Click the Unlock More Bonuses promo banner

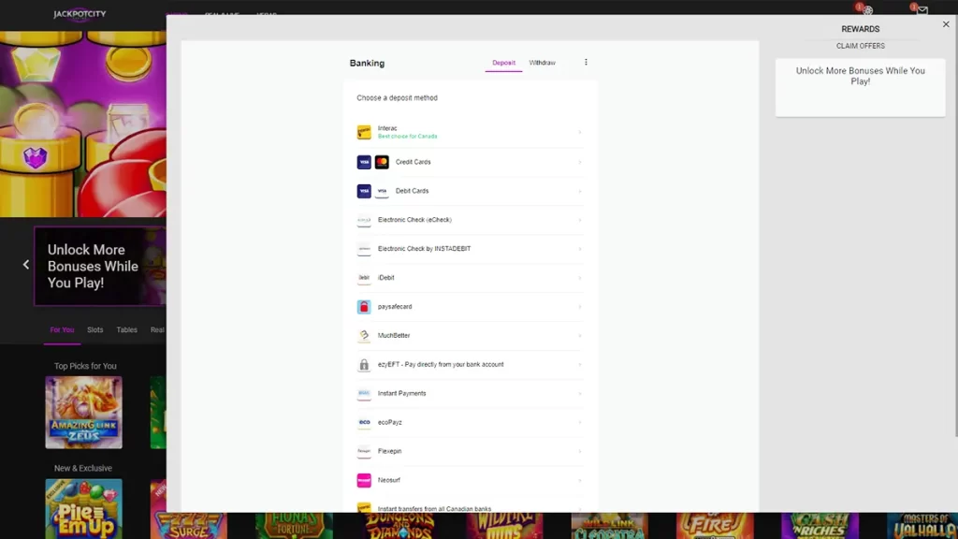pyautogui.click(x=99, y=266)
